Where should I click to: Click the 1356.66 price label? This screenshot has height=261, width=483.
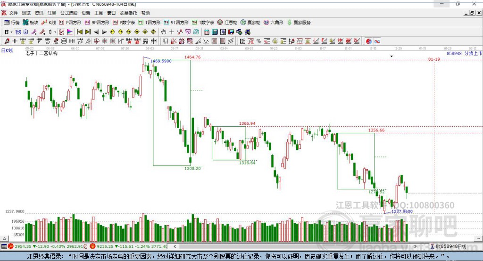coord(376,130)
